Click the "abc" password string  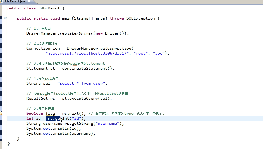coord(158,53)
